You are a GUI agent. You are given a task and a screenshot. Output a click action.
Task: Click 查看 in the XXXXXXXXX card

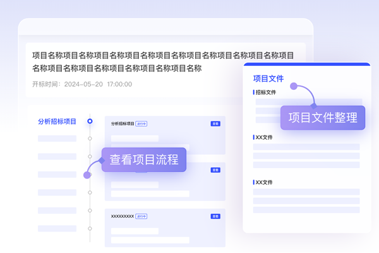click(215, 216)
